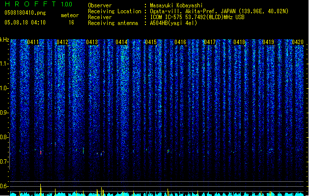Click the 0.9 kHz axis label

click(4, 113)
